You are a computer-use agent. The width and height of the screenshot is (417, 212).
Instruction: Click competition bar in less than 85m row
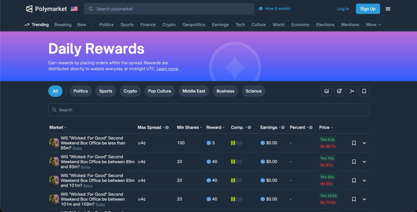point(236,143)
